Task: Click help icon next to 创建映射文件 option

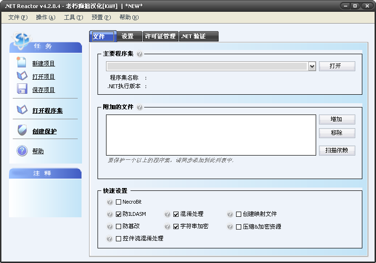Action: (230, 214)
